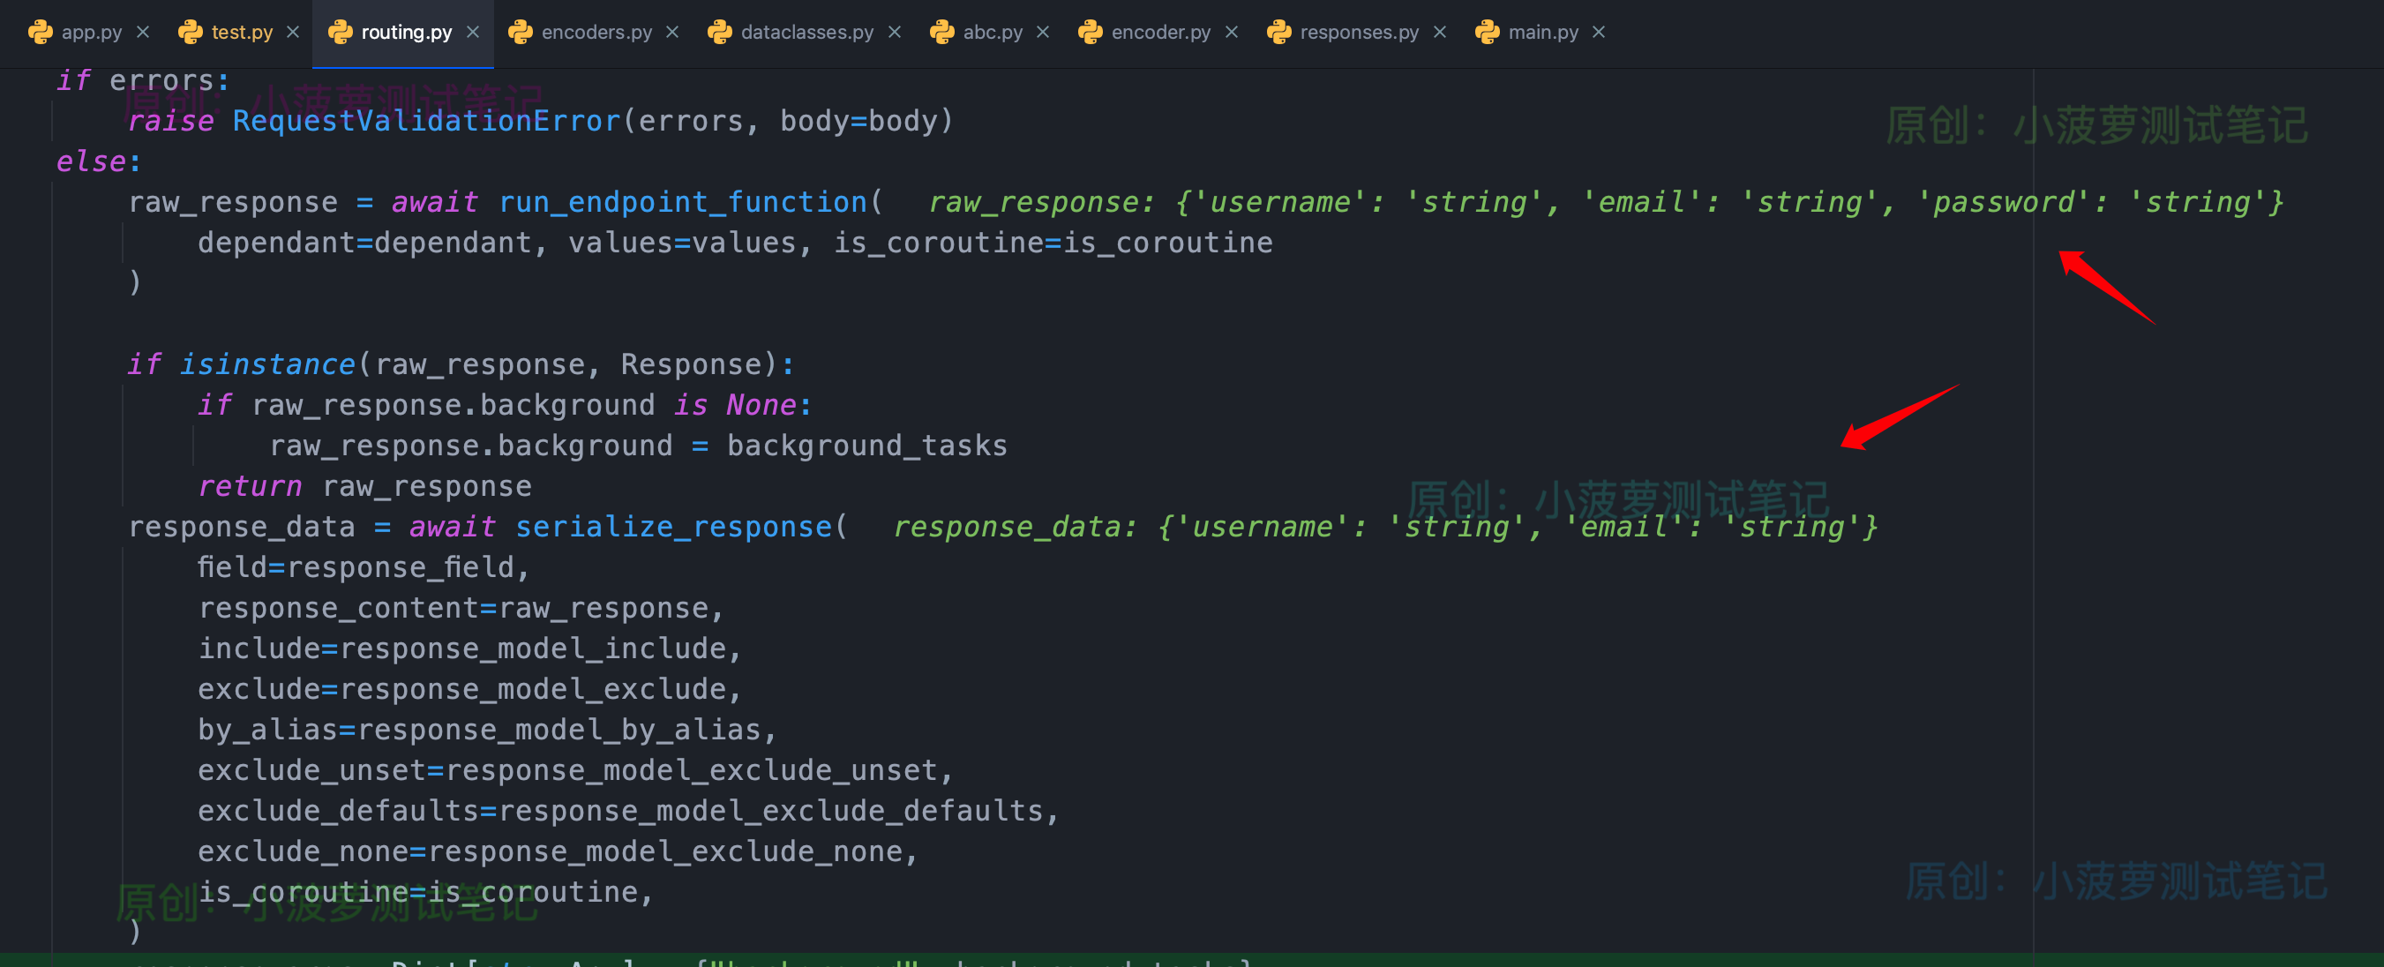Click the Python icon on routing.py tab

coord(341,31)
